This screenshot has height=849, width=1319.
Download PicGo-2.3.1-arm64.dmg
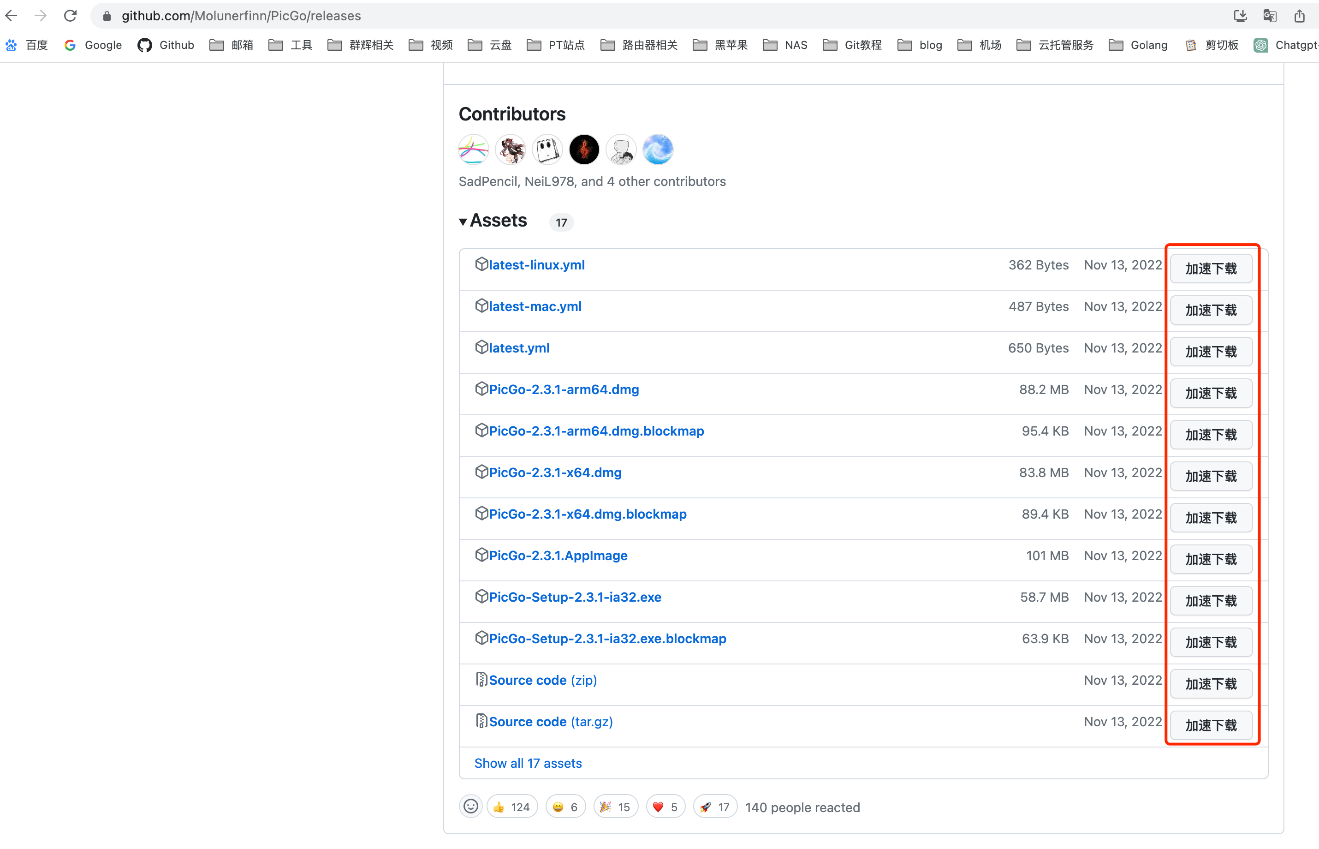point(564,389)
